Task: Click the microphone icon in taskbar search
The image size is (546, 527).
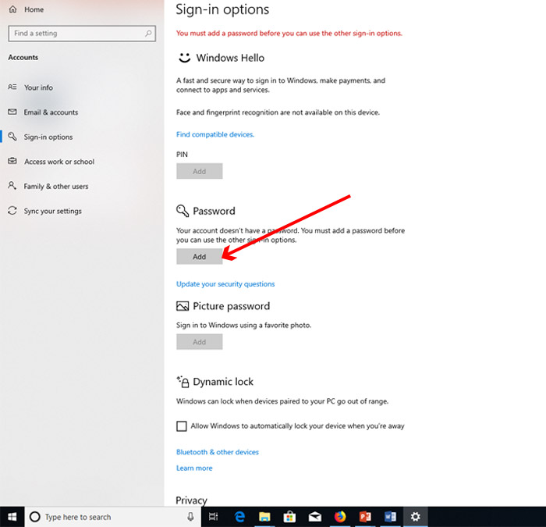Action: [190, 517]
